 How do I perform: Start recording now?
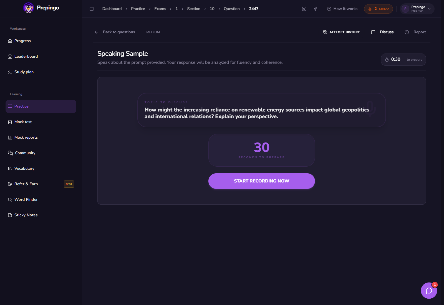(262, 181)
